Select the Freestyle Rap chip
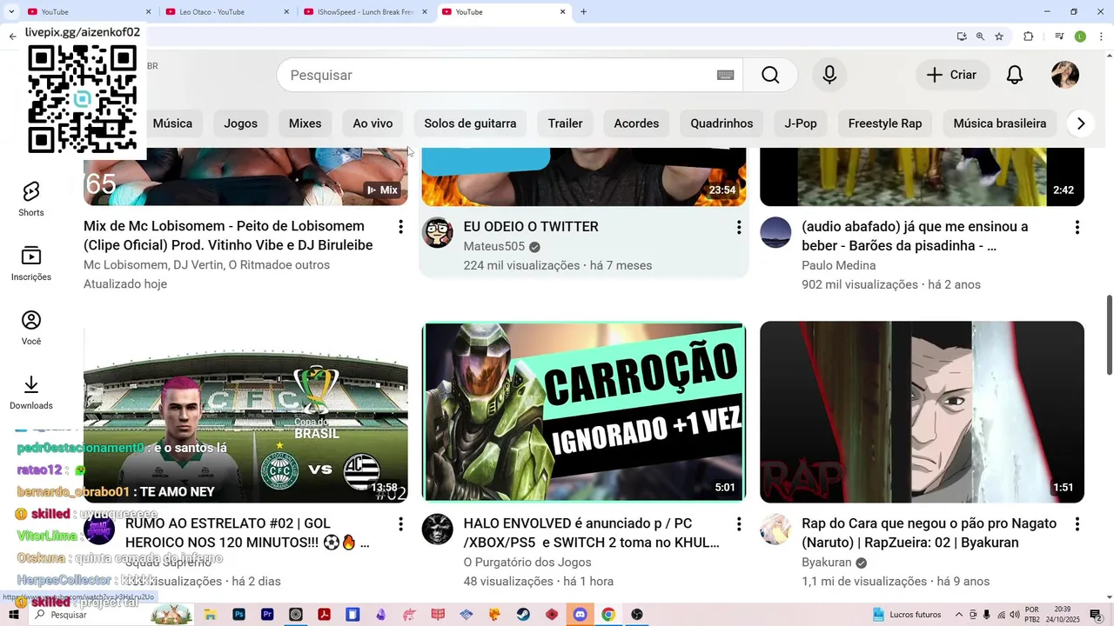This screenshot has width=1114, height=626. pos(885,123)
